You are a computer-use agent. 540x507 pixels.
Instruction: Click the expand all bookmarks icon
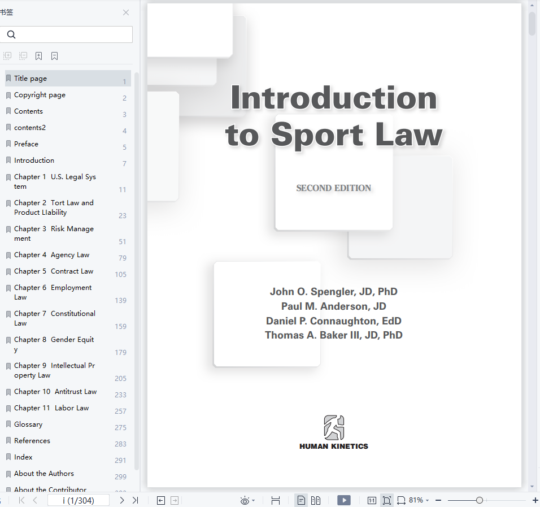tap(7, 55)
